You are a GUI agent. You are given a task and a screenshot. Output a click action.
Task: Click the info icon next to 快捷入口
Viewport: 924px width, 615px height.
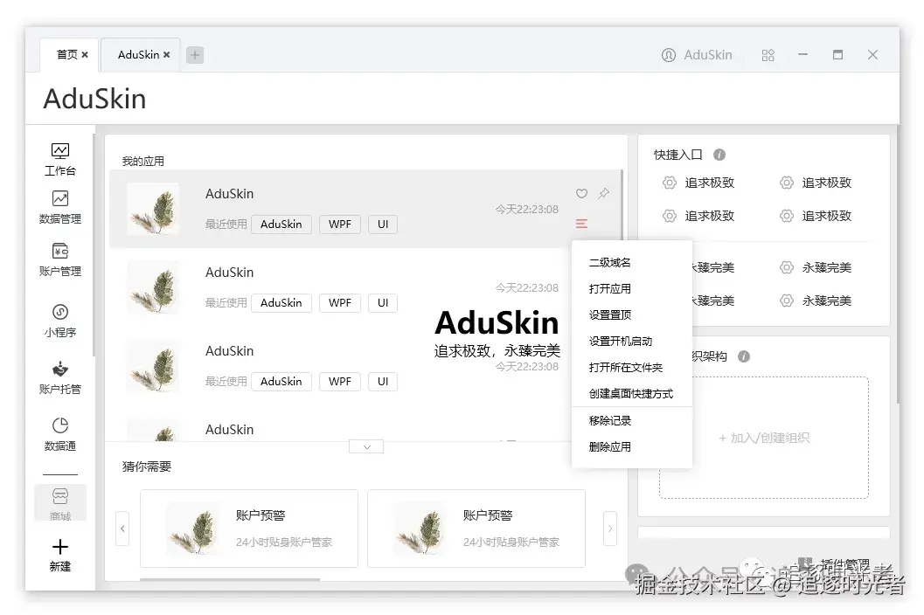(x=719, y=154)
